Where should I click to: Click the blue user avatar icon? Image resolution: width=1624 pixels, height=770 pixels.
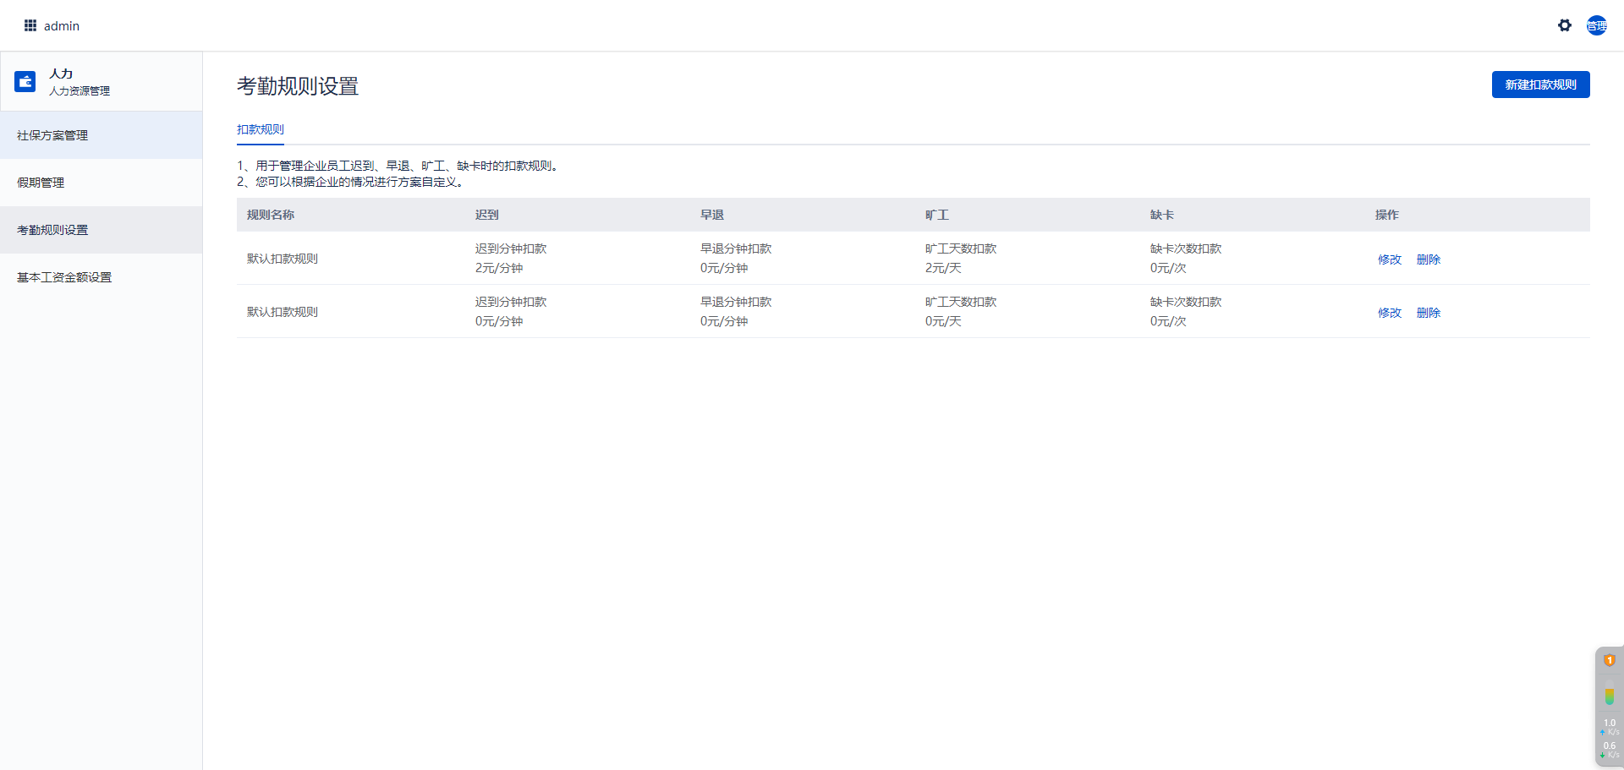[1597, 25]
